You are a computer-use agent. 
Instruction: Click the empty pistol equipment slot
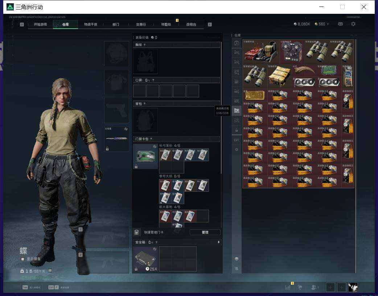(x=116, y=110)
